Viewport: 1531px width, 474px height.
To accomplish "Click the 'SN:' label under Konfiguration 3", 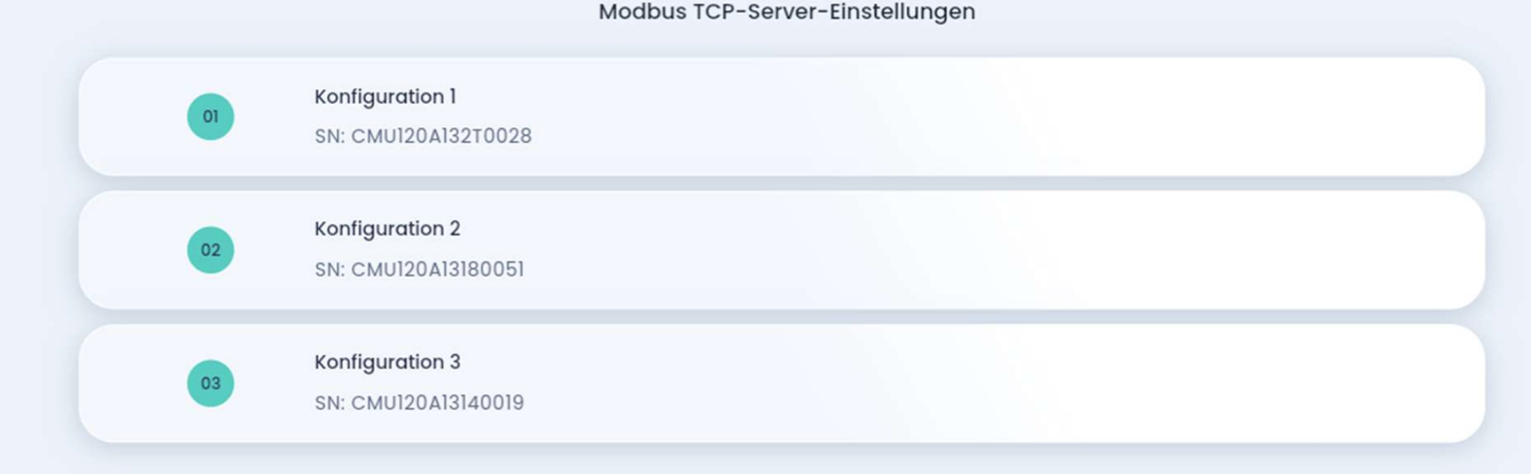I will (x=329, y=403).
